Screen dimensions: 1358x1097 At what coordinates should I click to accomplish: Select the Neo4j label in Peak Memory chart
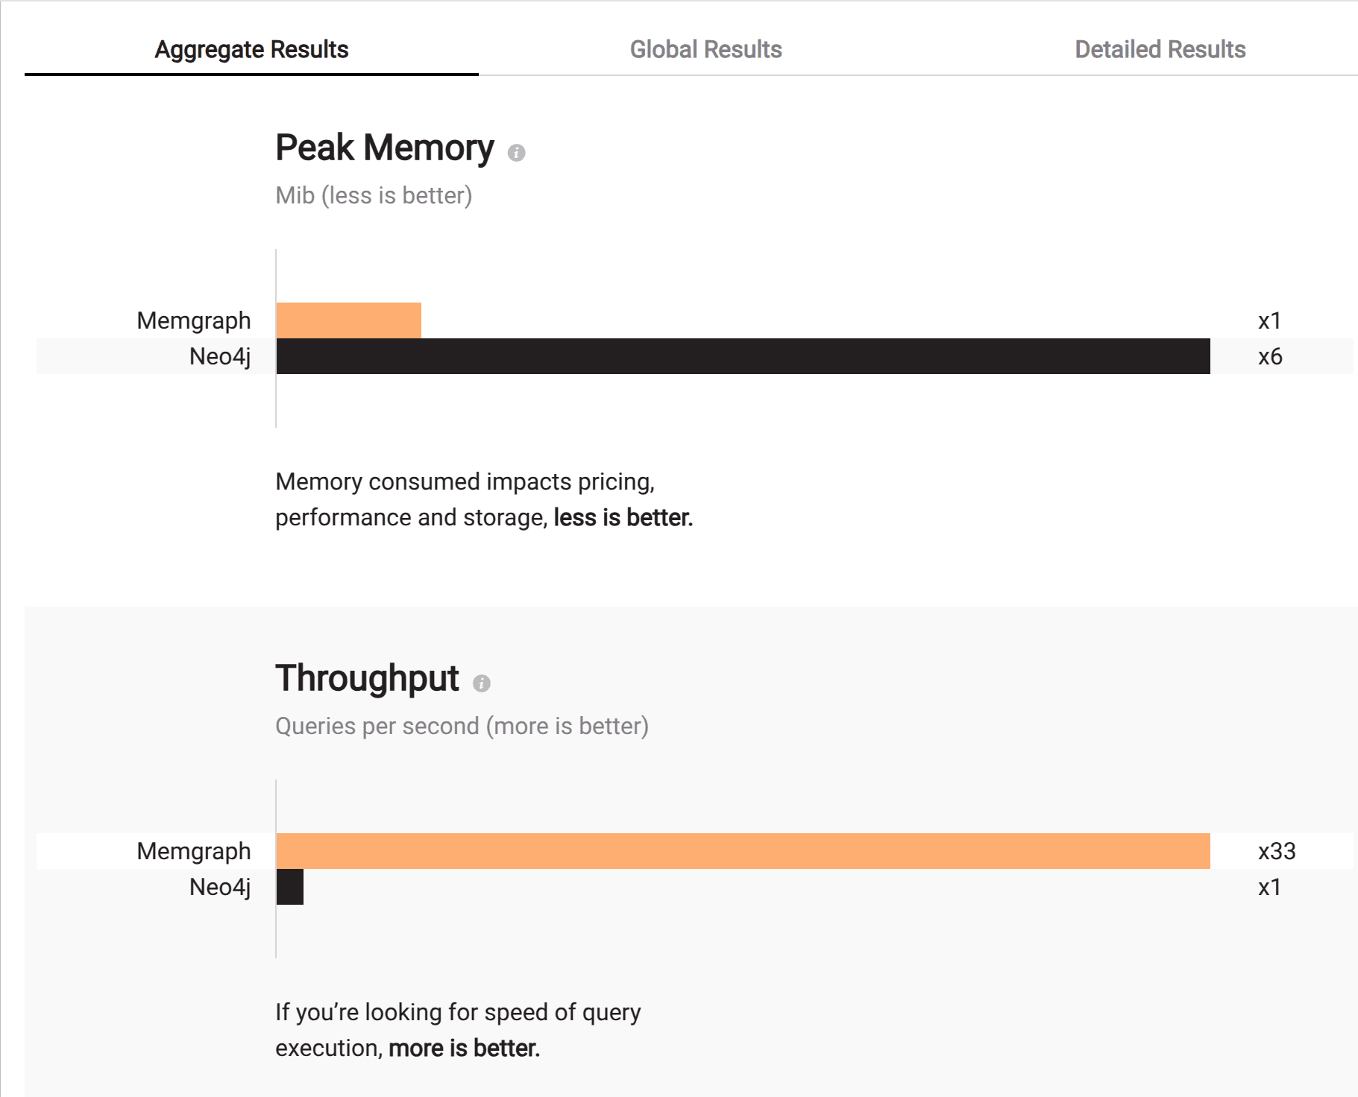[x=220, y=356]
